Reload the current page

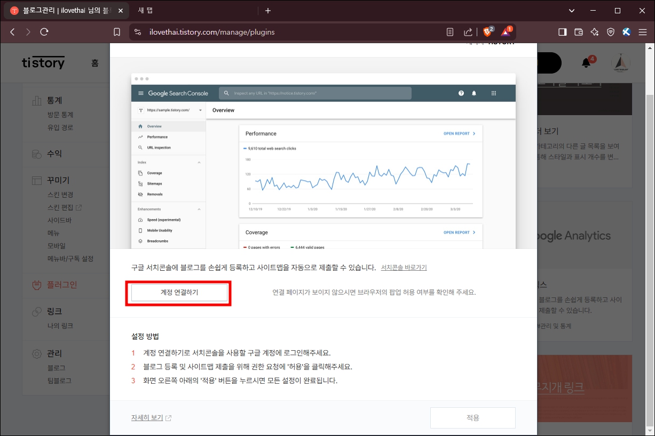coord(44,32)
